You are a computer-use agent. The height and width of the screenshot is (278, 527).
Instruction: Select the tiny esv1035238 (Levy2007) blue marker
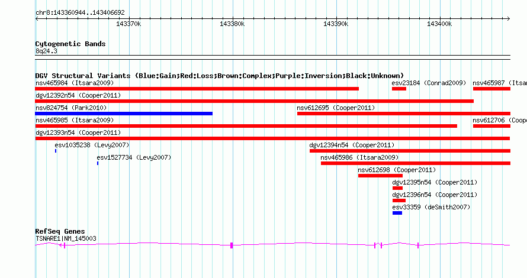tap(56, 151)
